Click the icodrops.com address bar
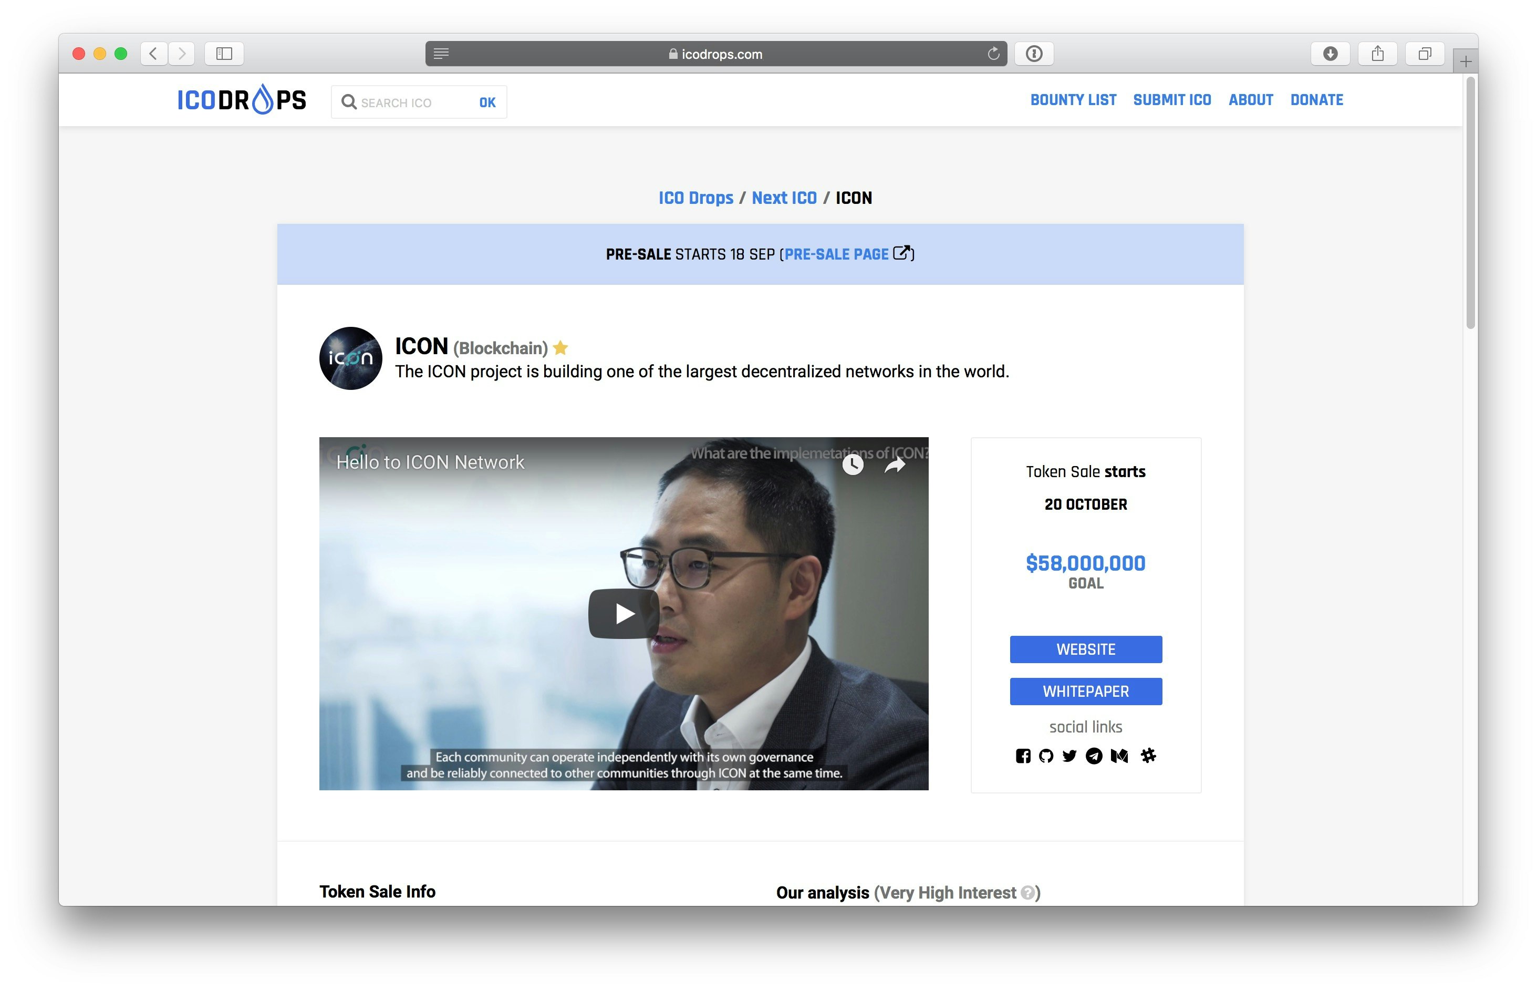This screenshot has width=1537, height=990. [716, 54]
